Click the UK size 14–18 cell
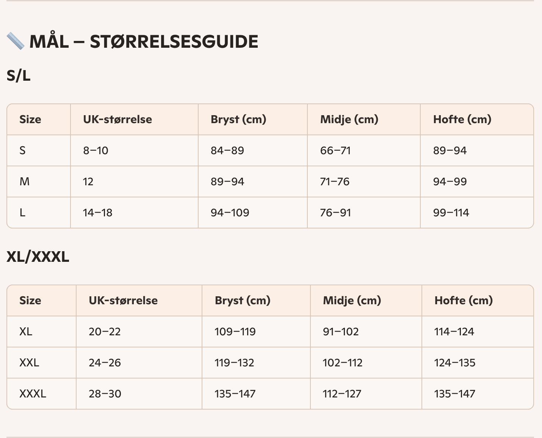 click(98, 213)
